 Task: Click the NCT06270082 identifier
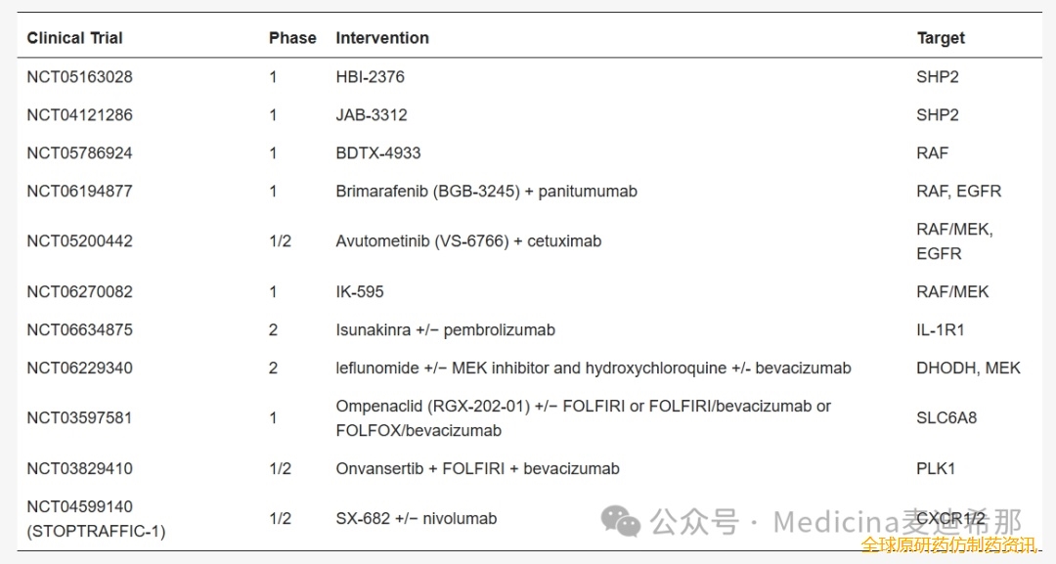click(x=79, y=291)
